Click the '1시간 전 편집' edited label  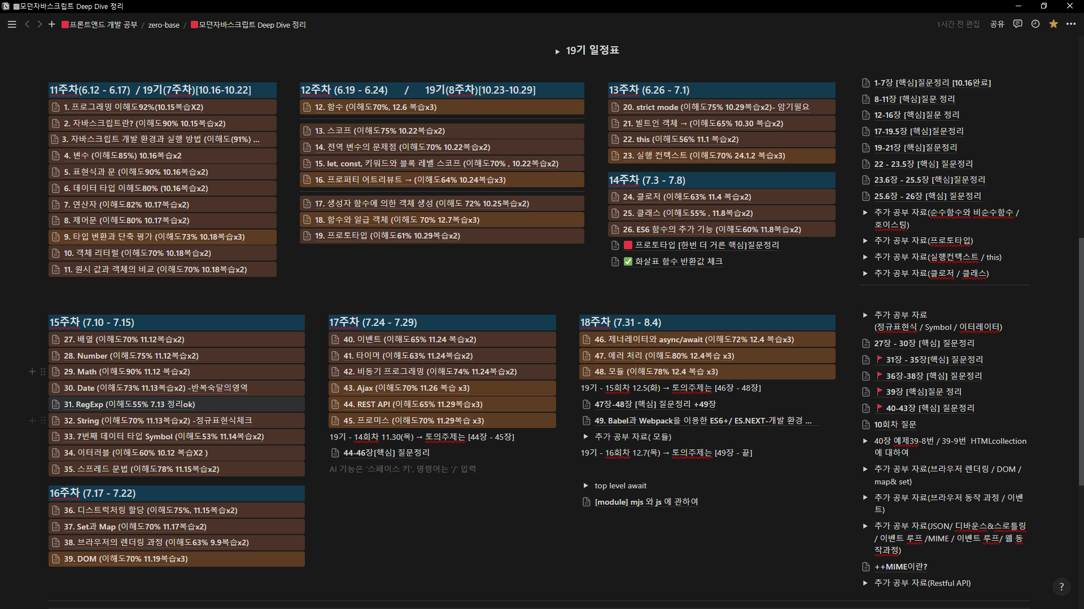(x=958, y=24)
